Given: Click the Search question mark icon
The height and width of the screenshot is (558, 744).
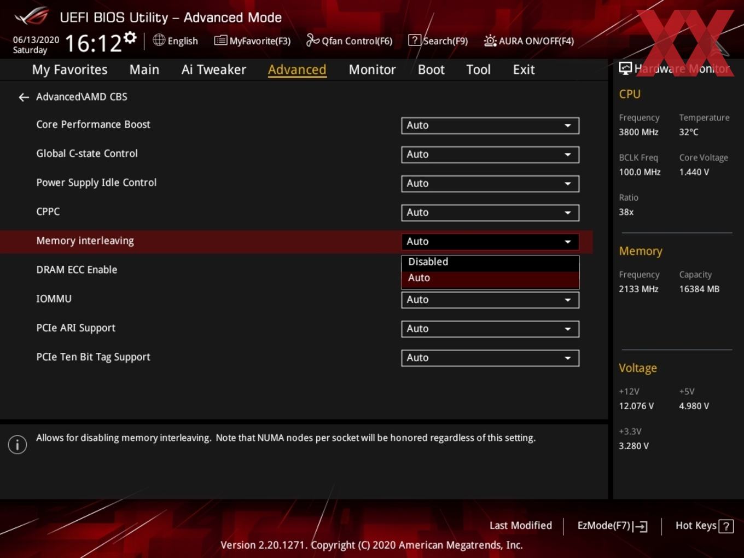Looking at the screenshot, I should 415,40.
